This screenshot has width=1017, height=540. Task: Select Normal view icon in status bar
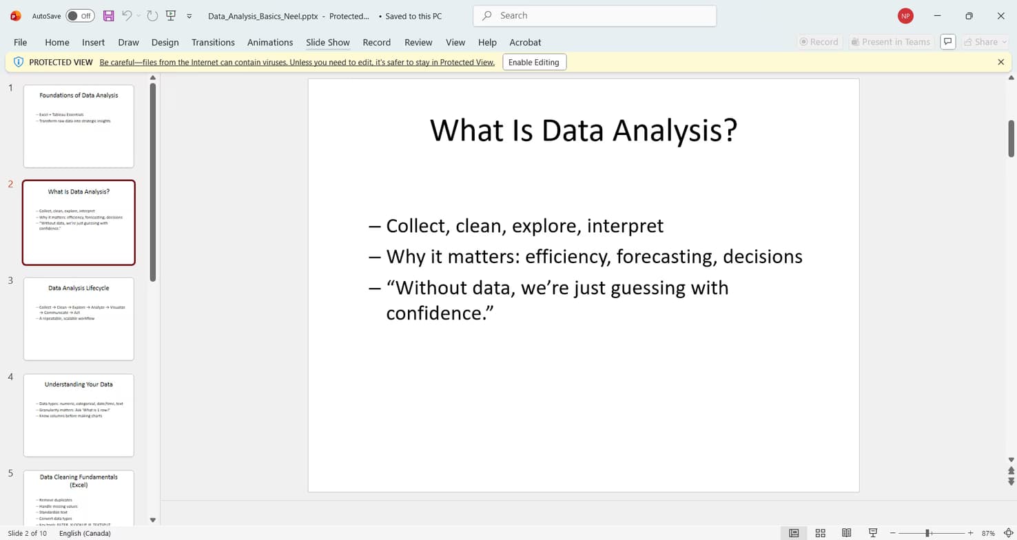tap(794, 532)
